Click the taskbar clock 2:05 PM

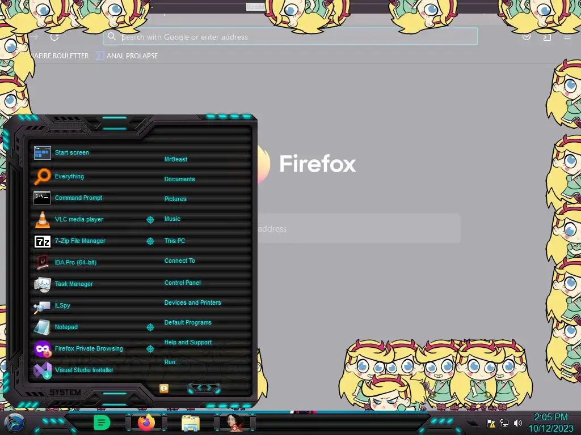pos(550,417)
